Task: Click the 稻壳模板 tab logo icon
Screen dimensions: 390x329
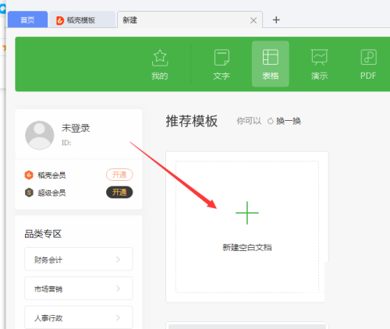Action: point(60,20)
